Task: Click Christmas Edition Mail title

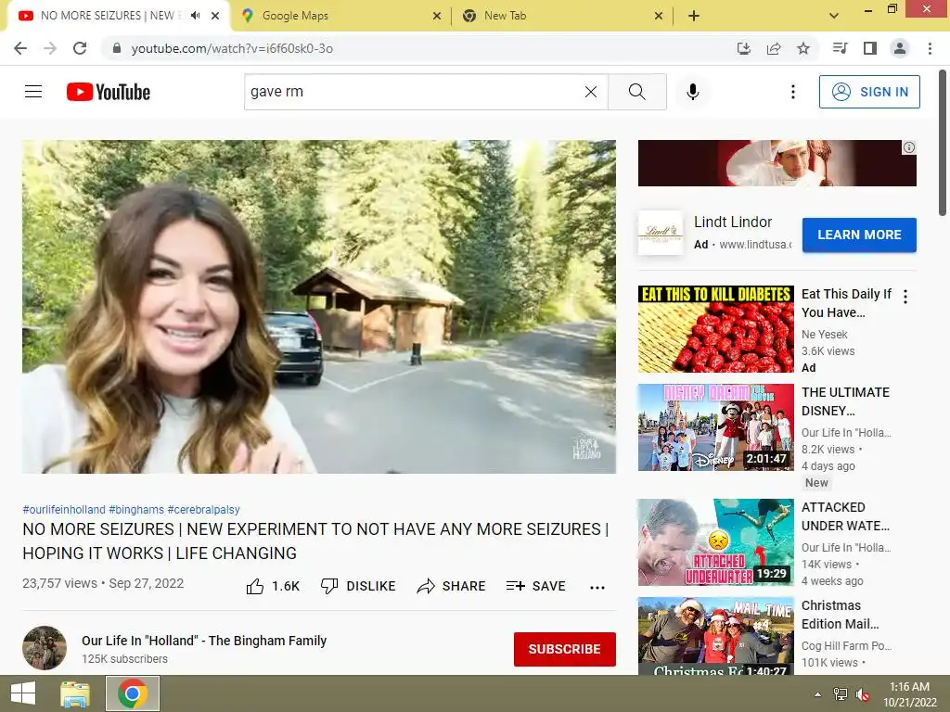Action: coord(841,615)
